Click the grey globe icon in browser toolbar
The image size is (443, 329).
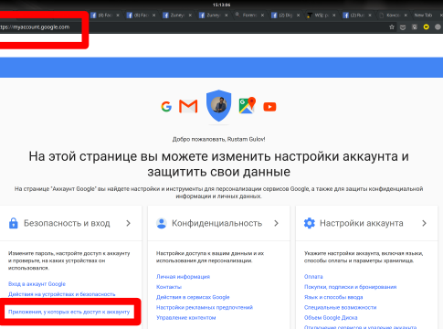(438, 27)
